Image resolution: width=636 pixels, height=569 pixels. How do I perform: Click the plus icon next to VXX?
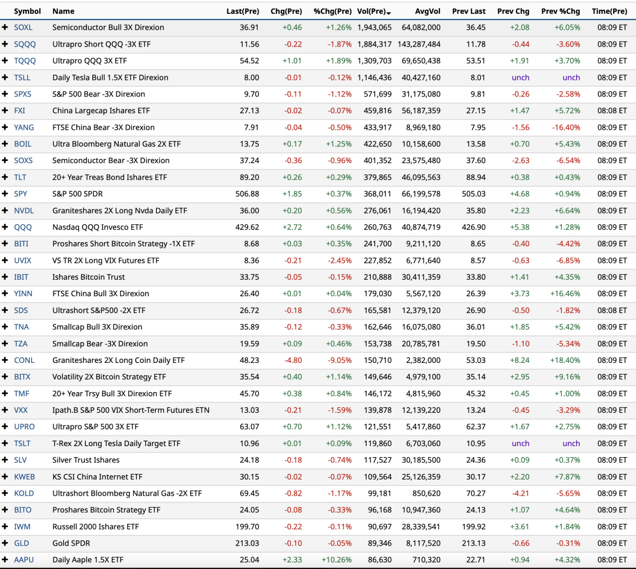pos(5,410)
